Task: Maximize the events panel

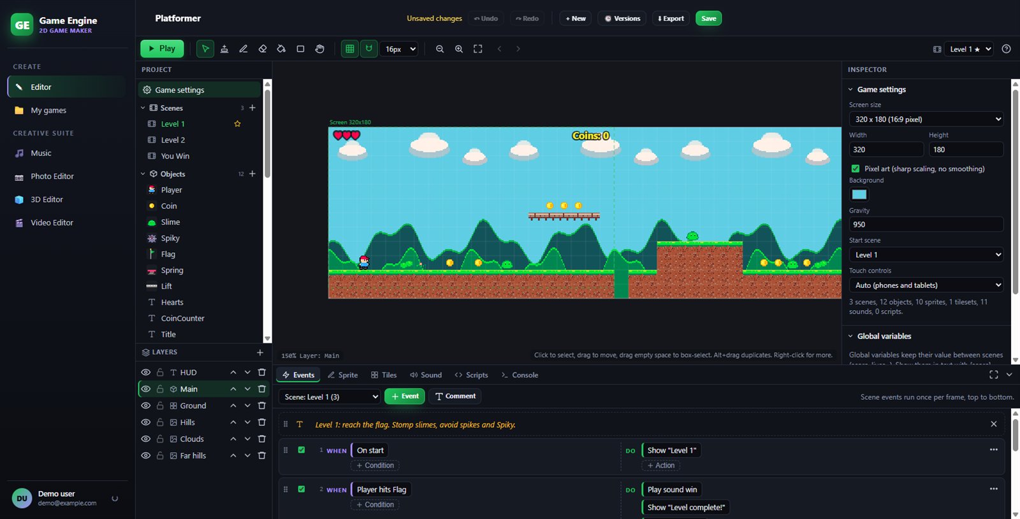Action: (x=994, y=375)
